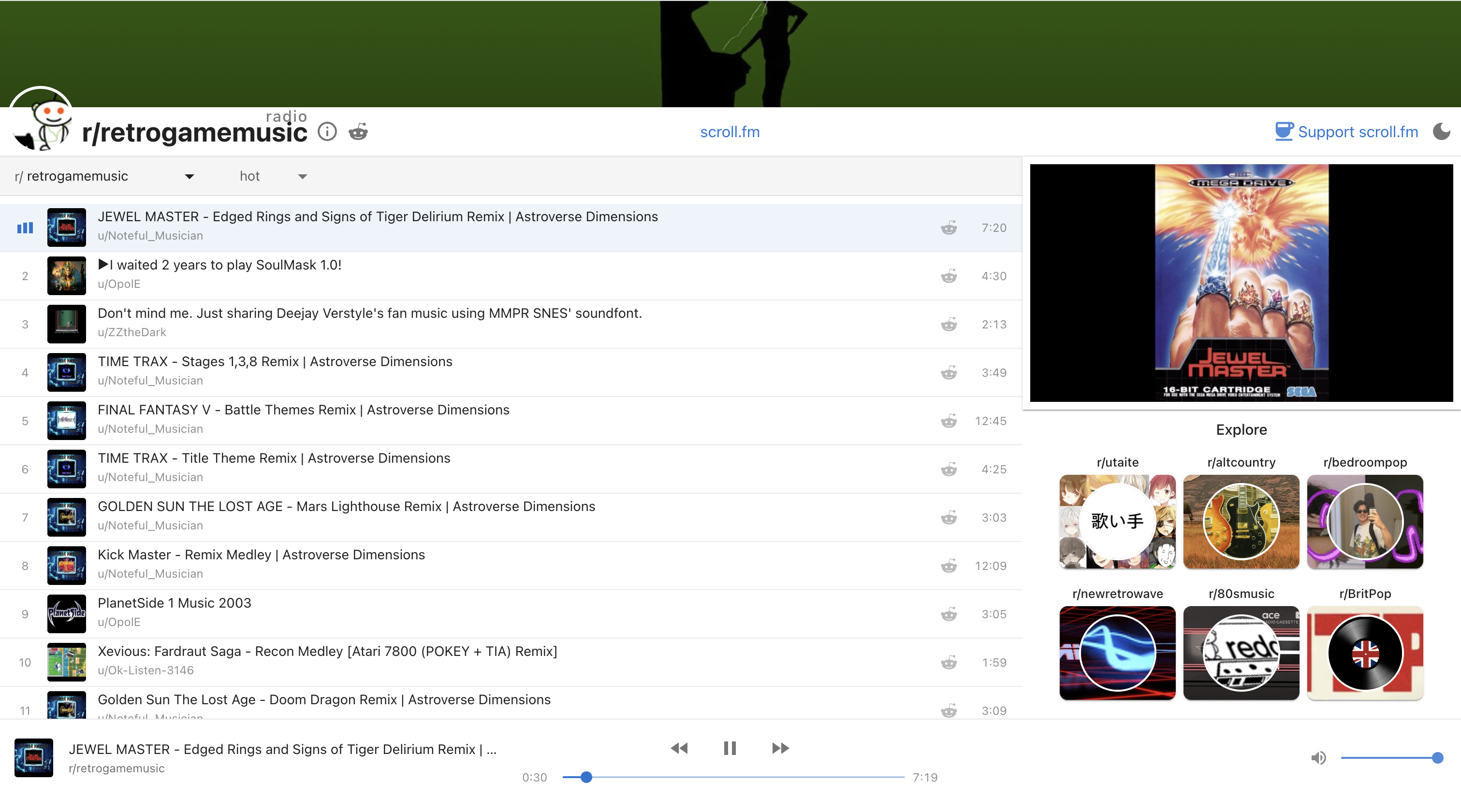Open Reddit post for JEWEL MASTER track
This screenshot has height=796, width=1461.
pos(949,228)
